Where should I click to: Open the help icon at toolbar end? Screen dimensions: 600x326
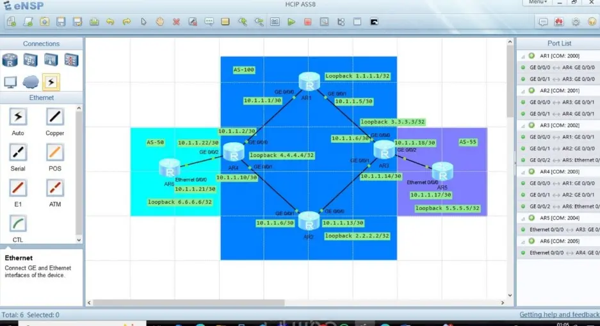(x=592, y=22)
